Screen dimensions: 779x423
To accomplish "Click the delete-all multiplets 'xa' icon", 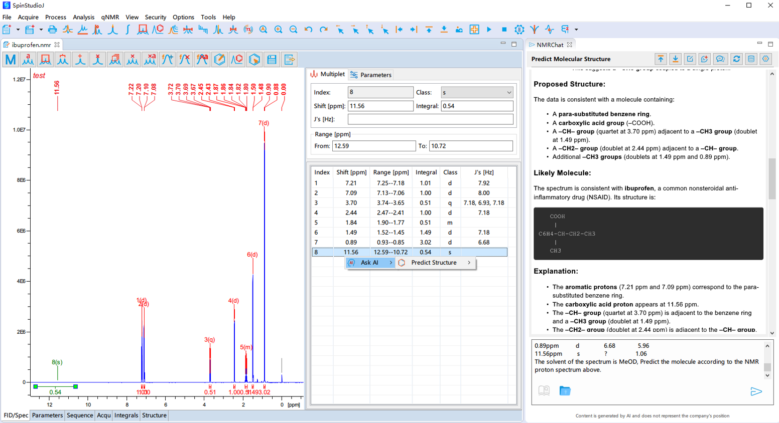I will coord(150,60).
